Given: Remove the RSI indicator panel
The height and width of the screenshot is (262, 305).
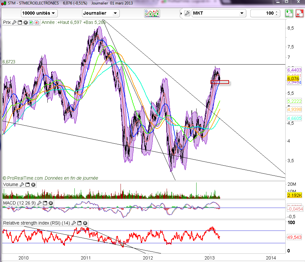Looking at the screenshot, I should [x=85, y=223].
